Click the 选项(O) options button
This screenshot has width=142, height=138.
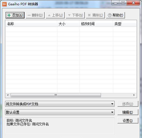(x=128, y=104)
